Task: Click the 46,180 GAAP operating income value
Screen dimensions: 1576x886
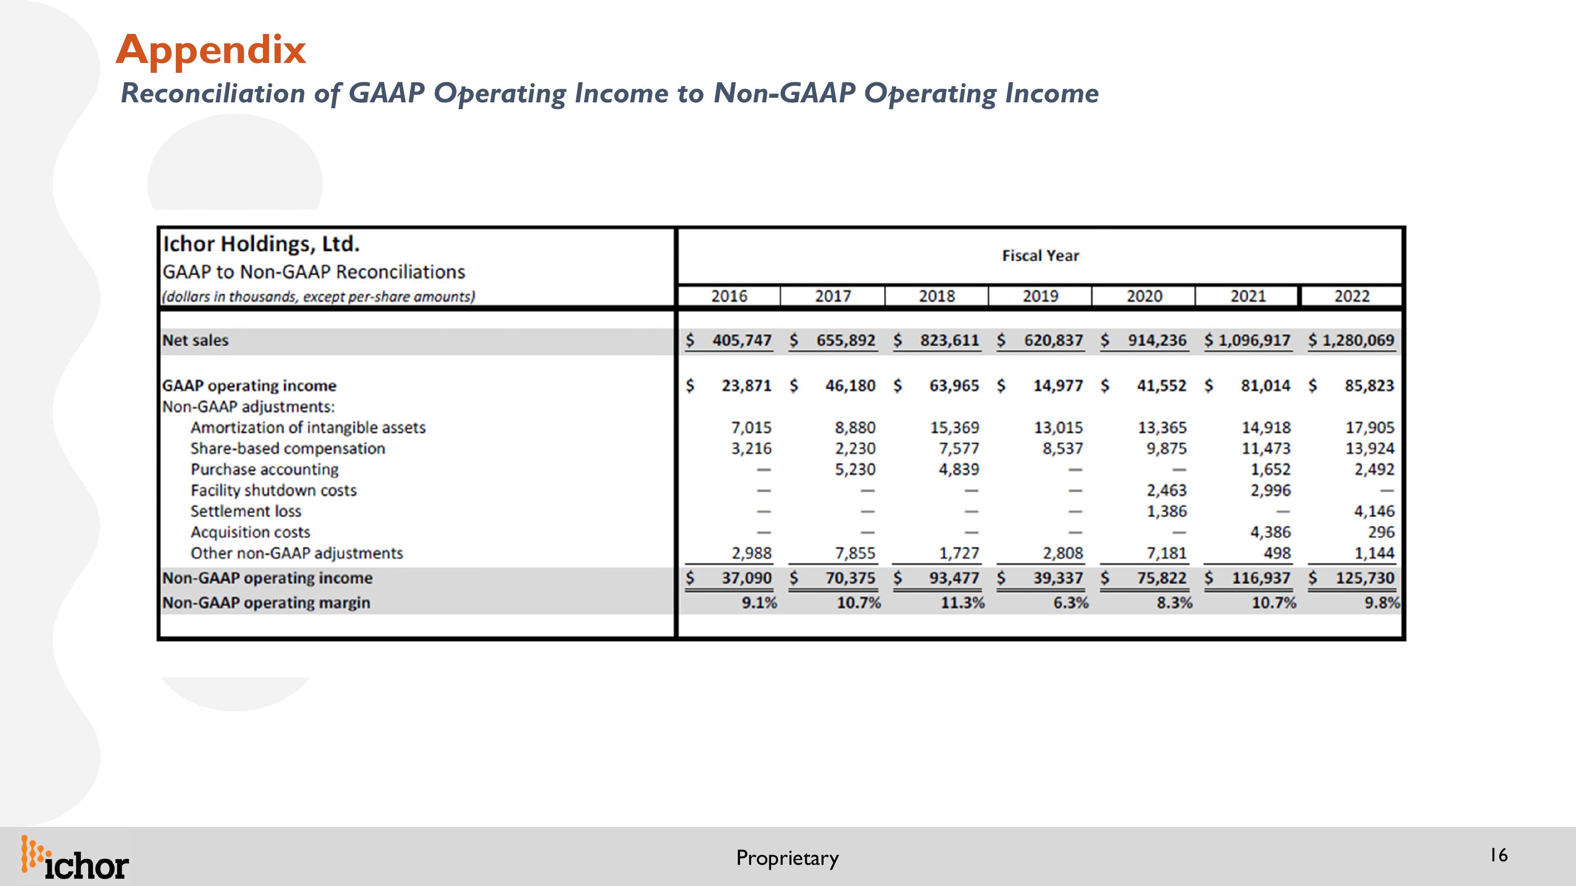Action: pyautogui.click(x=851, y=386)
